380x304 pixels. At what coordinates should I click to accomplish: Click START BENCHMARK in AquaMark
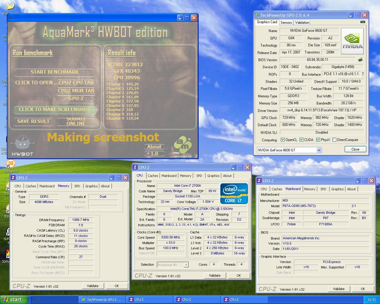(55, 72)
